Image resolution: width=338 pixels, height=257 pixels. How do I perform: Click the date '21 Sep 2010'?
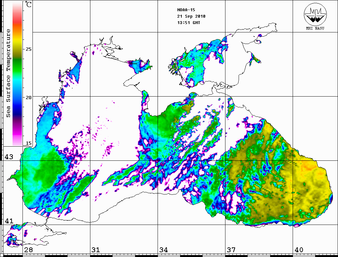(x=191, y=16)
